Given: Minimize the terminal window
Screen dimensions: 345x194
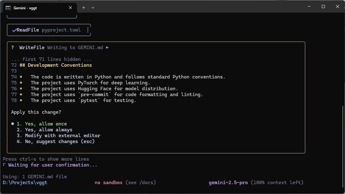Looking at the screenshot, I should pos(309,6).
